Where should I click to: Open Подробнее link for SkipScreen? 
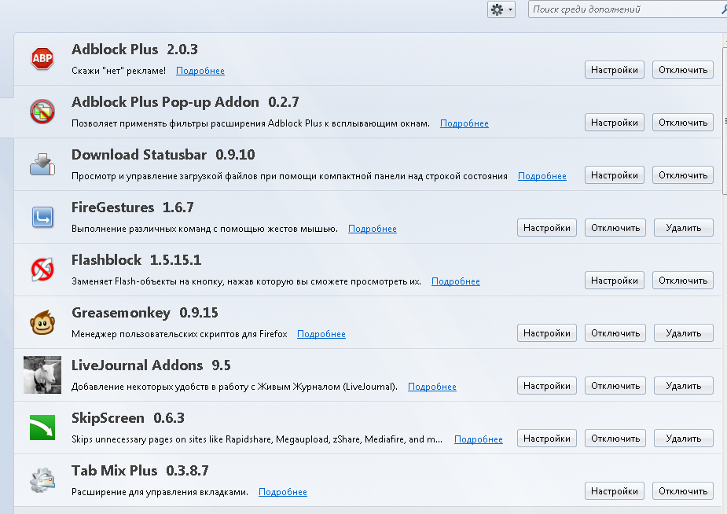click(x=479, y=439)
